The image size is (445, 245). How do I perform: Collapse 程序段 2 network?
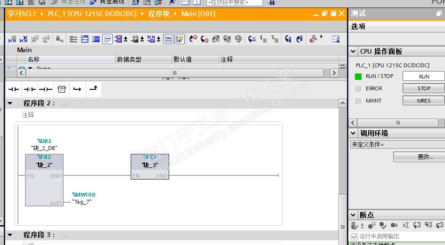(x=10, y=103)
